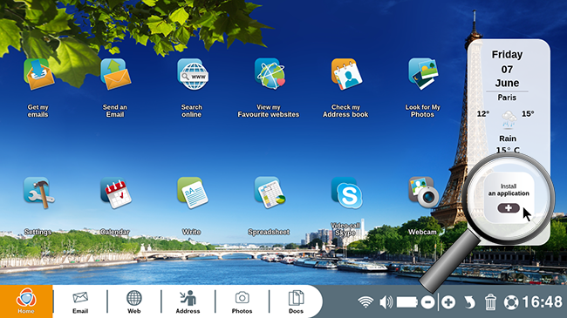Click the 16:48 clock
567x318 pixels.
[x=542, y=301]
